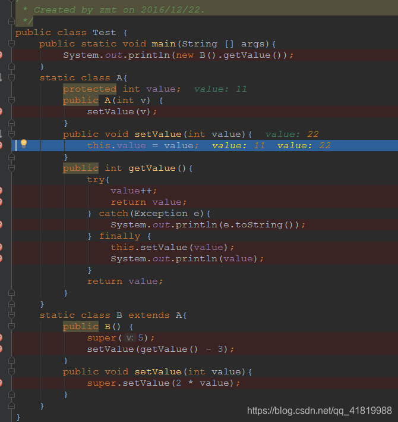Image resolution: width=398 pixels, height=422 pixels.
Task: Collapse class A's setValue method fold marker
Action: 11,134
